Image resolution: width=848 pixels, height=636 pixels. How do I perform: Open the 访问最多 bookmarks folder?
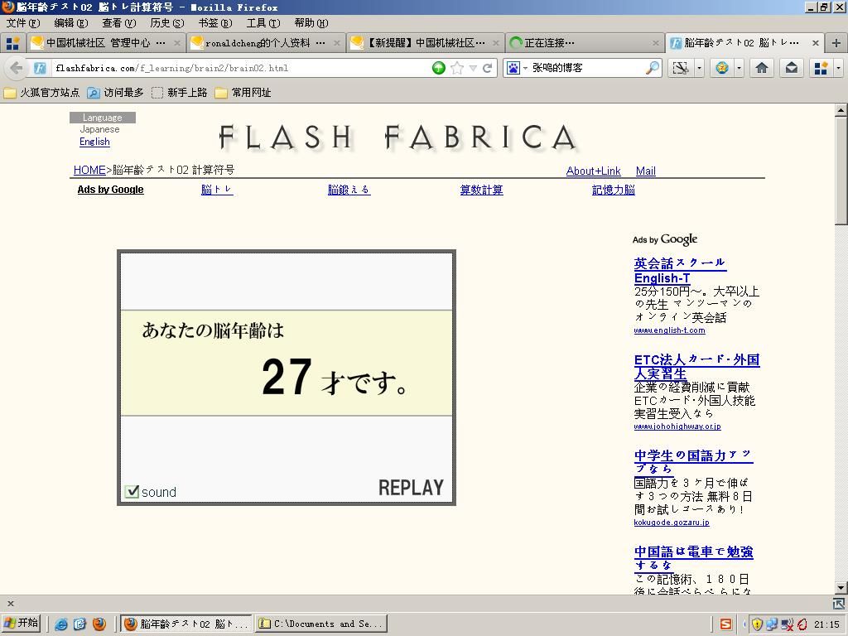[116, 93]
